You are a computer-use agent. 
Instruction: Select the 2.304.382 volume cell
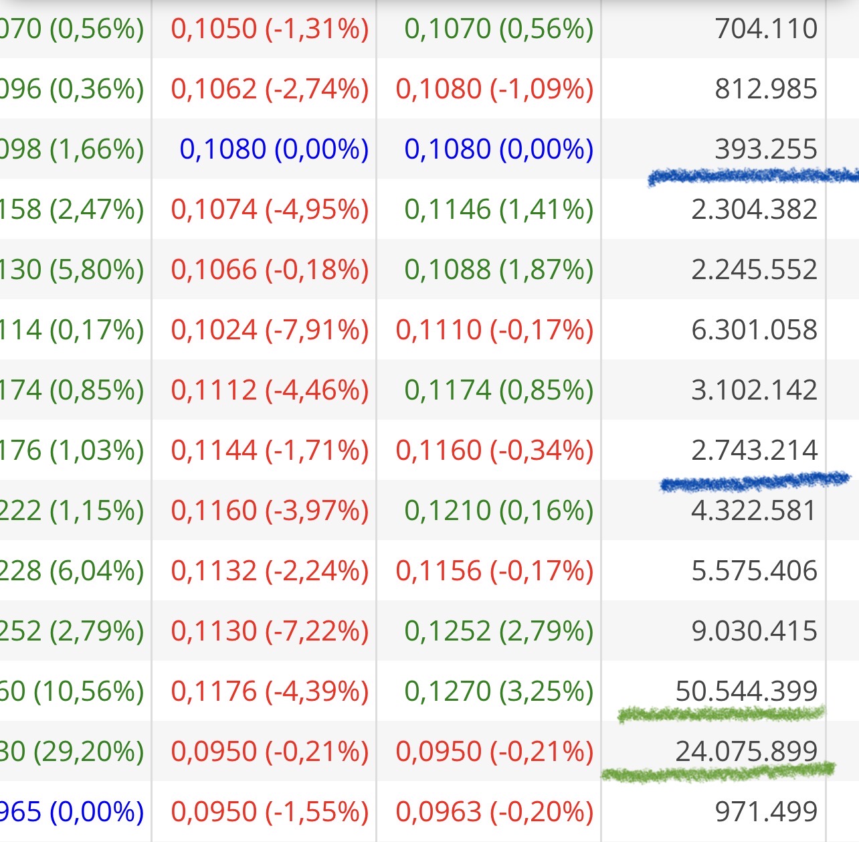pyautogui.click(x=754, y=209)
